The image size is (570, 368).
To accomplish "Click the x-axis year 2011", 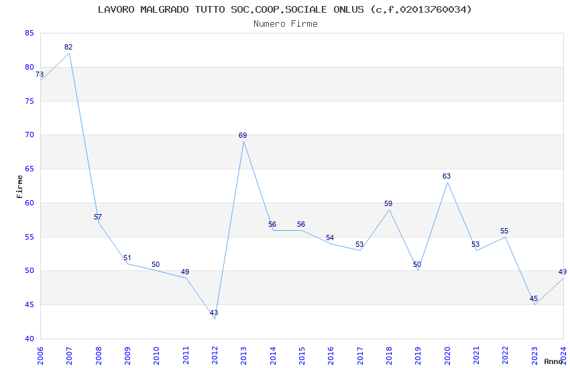I will point(185,355).
